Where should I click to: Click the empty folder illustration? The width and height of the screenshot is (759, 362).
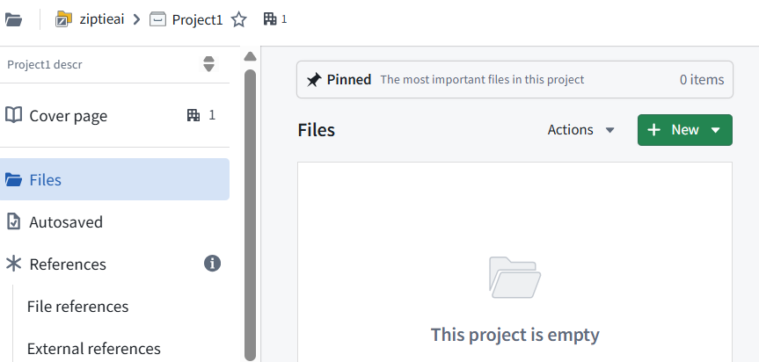tap(515, 278)
